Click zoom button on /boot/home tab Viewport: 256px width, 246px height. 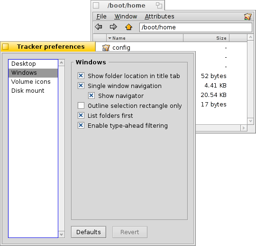click(x=159, y=5)
